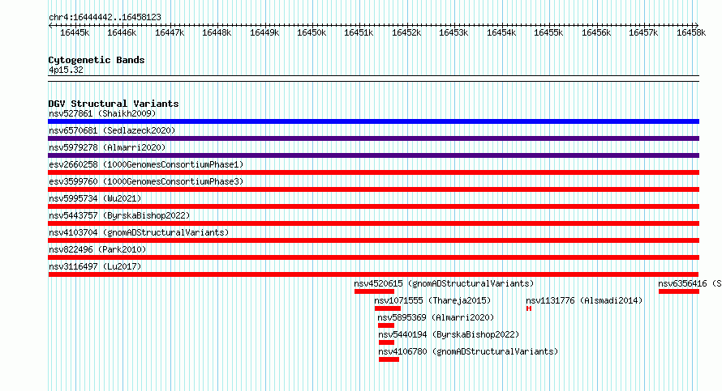The width and height of the screenshot is (722, 391).
Task: Open esv2660258 (1000GenomesConsortiumPhase1) label
Action: click(x=146, y=164)
